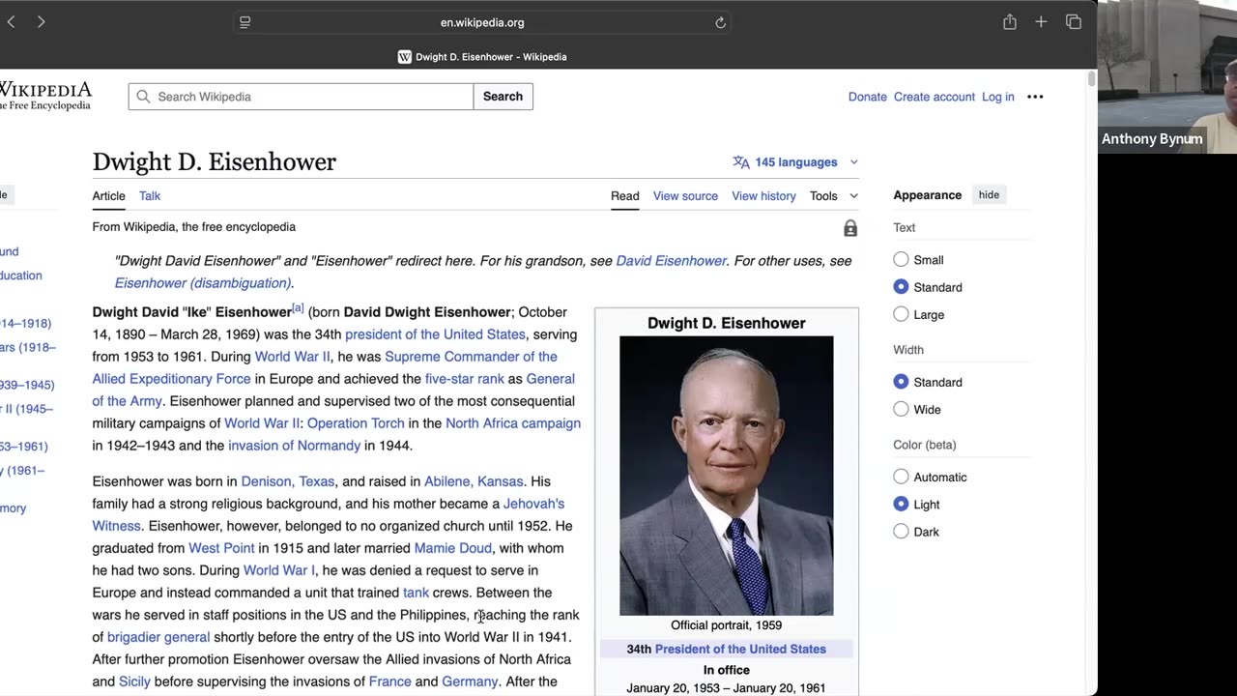Select Standard width radio
Image resolution: width=1237 pixels, height=696 pixels.
point(901,382)
